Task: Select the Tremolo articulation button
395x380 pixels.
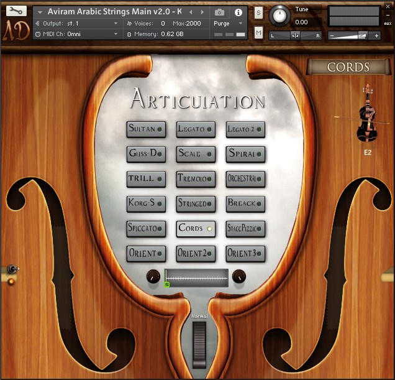Action: point(196,178)
